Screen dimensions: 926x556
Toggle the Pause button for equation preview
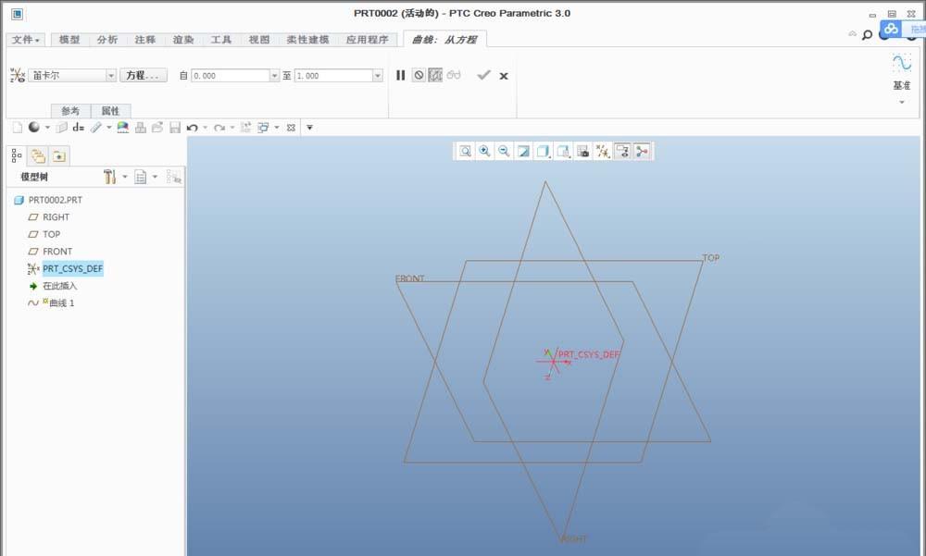click(x=400, y=75)
